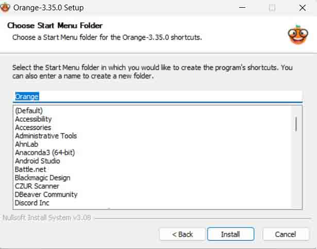Click the Orange icon in title bar
The image size is (317, 249).
pyautogui.click(x=5, y=8)
